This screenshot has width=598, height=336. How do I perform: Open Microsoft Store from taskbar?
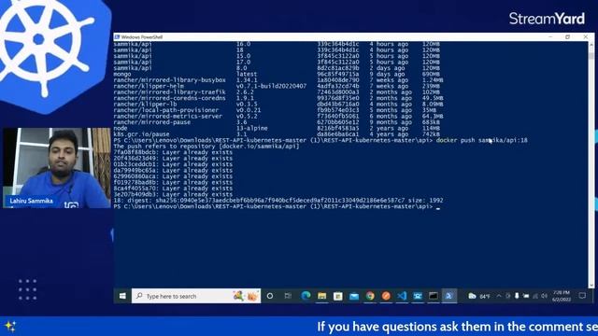pyautogui.click(x=338, y=296)
